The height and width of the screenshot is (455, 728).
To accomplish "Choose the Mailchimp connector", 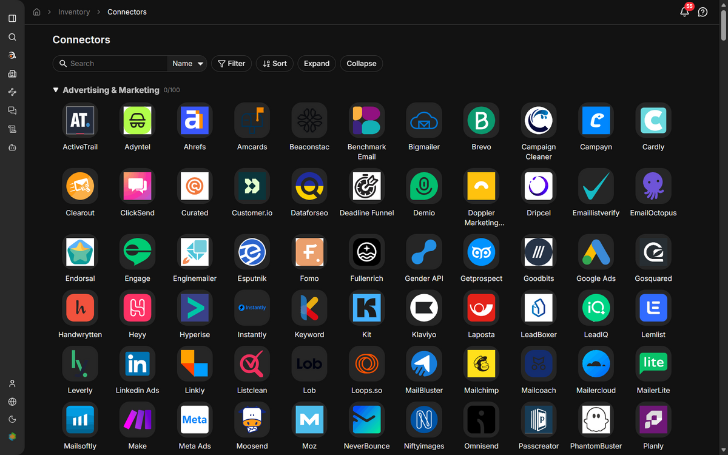I will coord(481,363).
